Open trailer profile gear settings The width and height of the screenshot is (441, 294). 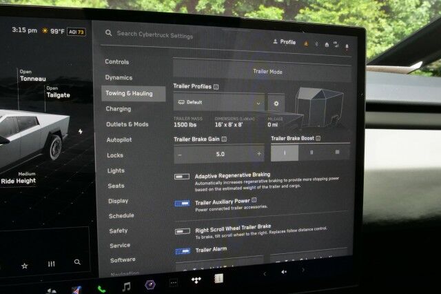(x=276, y=104)
